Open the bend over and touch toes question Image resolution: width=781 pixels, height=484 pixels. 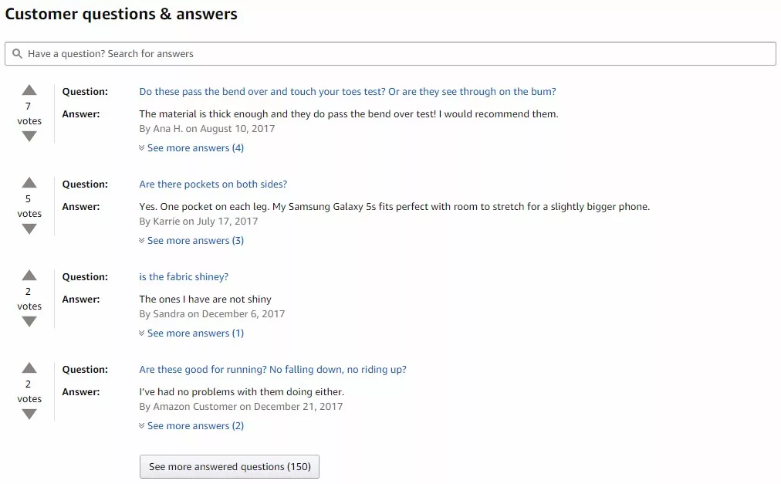pos(347,92)
